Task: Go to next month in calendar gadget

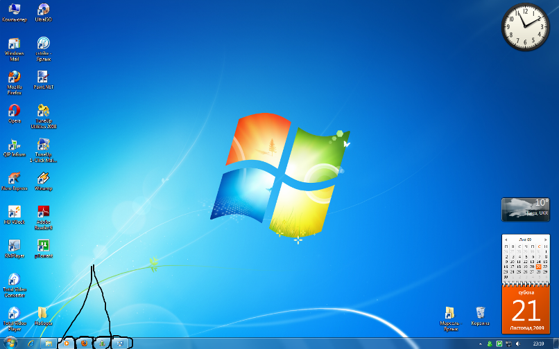Action: (x=547, y=239)
